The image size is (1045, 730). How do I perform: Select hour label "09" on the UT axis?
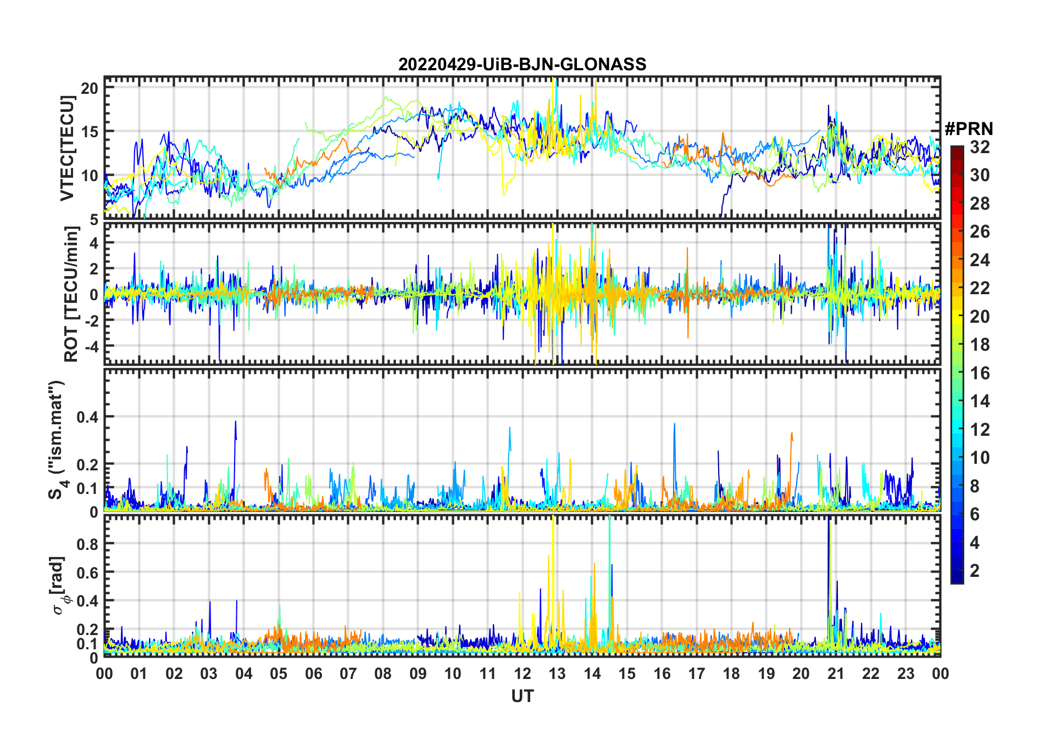[x=418, y=673]
